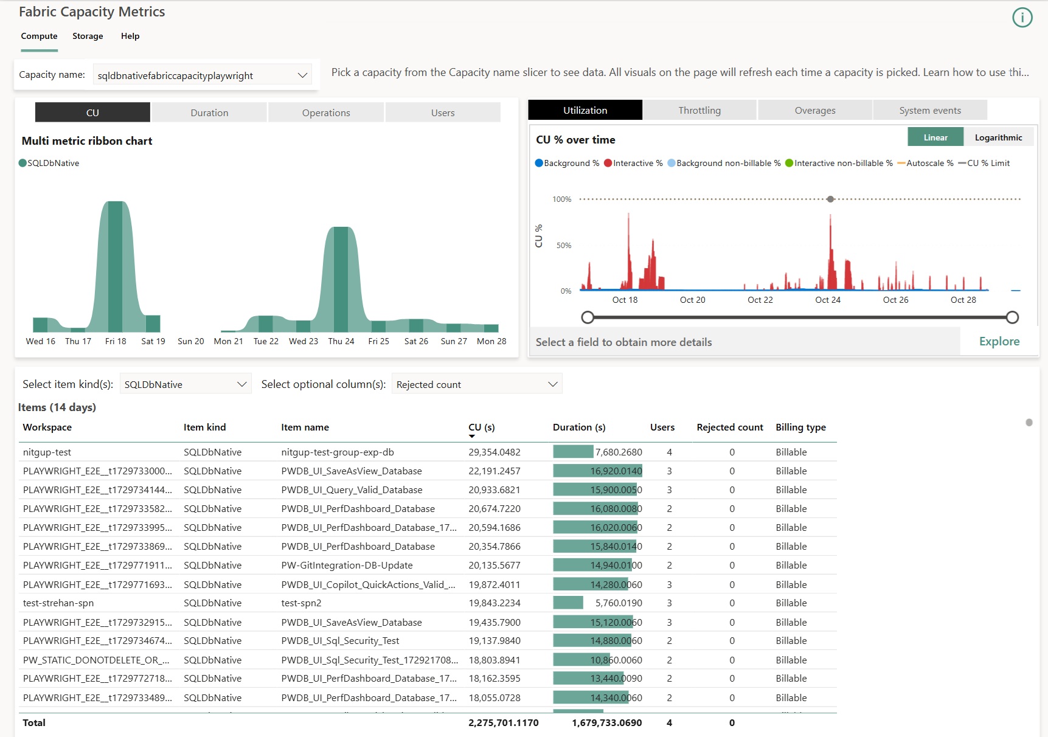Click the SQLDbNative legend dot on the ribbon chart
The image size is (1048, 737).
point(23,162)
